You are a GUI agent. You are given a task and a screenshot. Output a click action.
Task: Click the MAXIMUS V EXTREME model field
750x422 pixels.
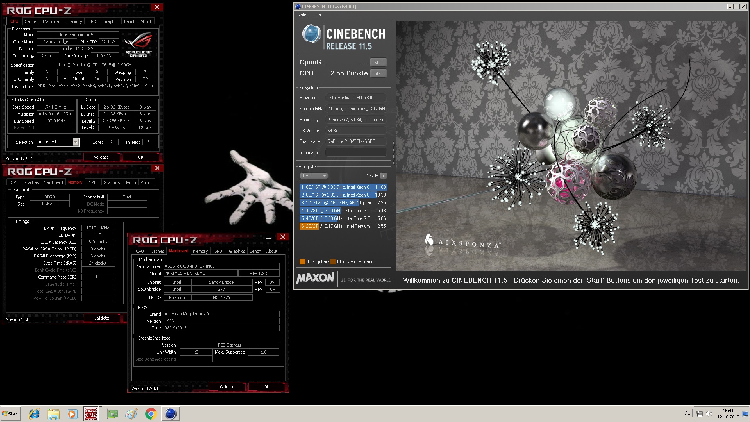point(200,273)
